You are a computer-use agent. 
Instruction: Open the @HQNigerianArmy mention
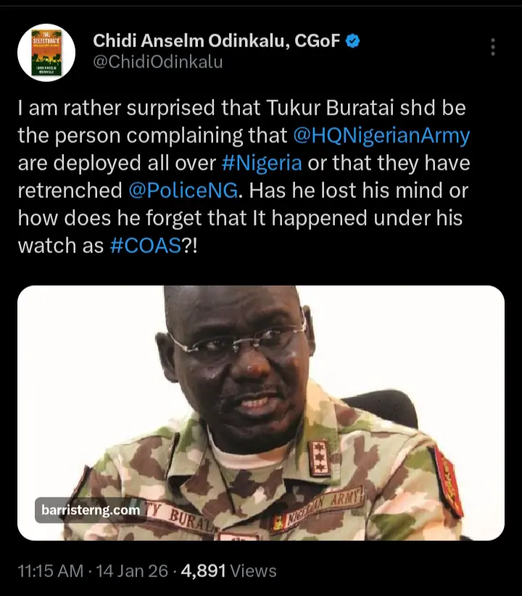(381, 135)
